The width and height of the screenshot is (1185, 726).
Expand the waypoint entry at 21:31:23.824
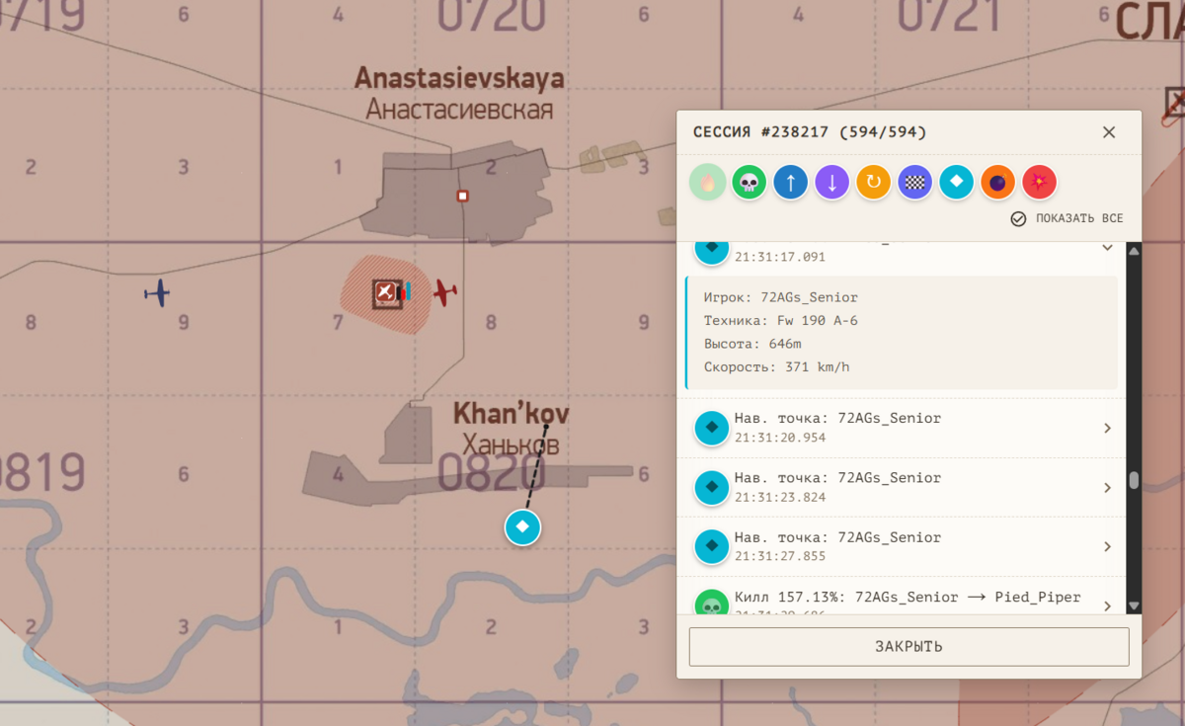coord(902,487)
